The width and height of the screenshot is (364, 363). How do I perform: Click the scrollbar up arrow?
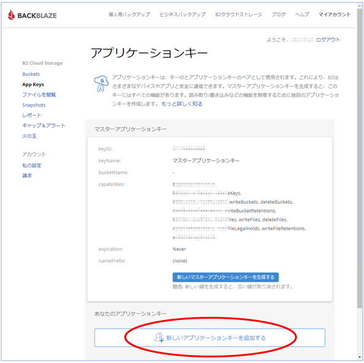(x=359, y=6)
